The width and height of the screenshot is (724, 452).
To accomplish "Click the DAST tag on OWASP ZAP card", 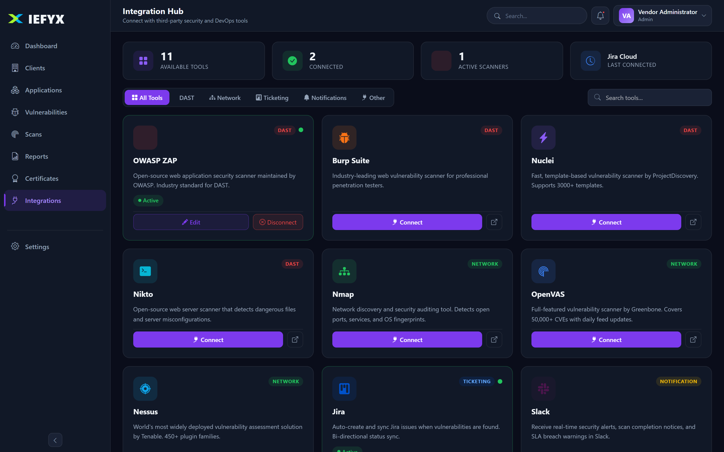I will 285,130.
